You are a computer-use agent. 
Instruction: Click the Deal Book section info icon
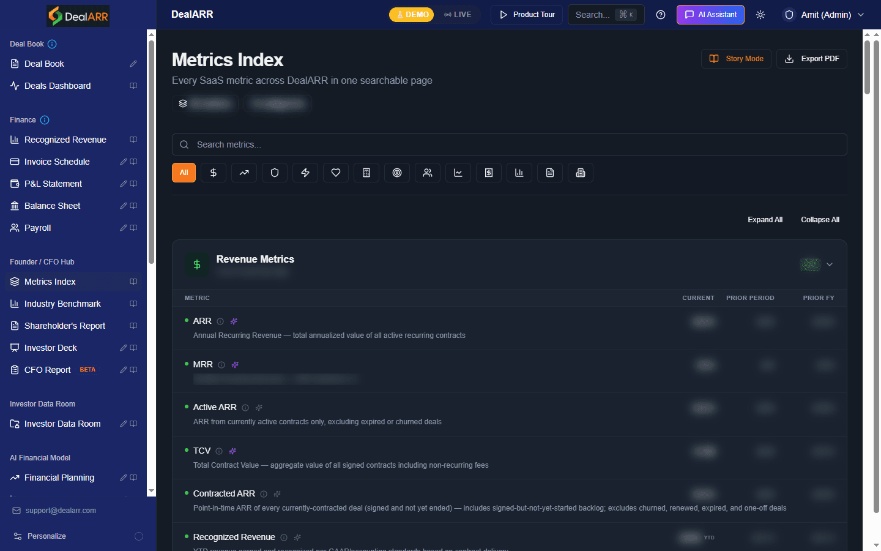(52, 44)
